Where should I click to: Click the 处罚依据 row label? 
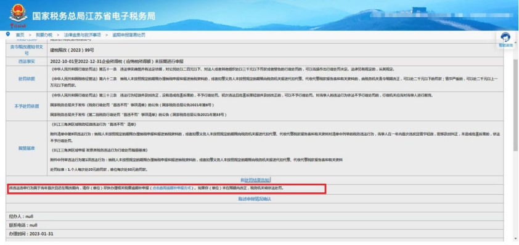coord(27,79)
